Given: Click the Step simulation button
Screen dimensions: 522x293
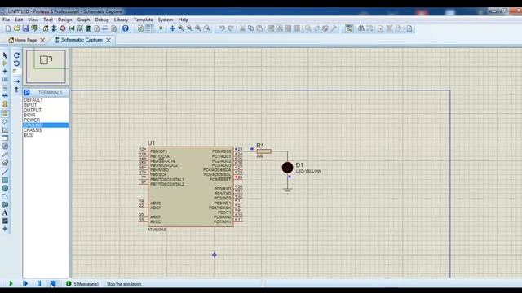Looking at the screenshot, I should pos(25,284).
